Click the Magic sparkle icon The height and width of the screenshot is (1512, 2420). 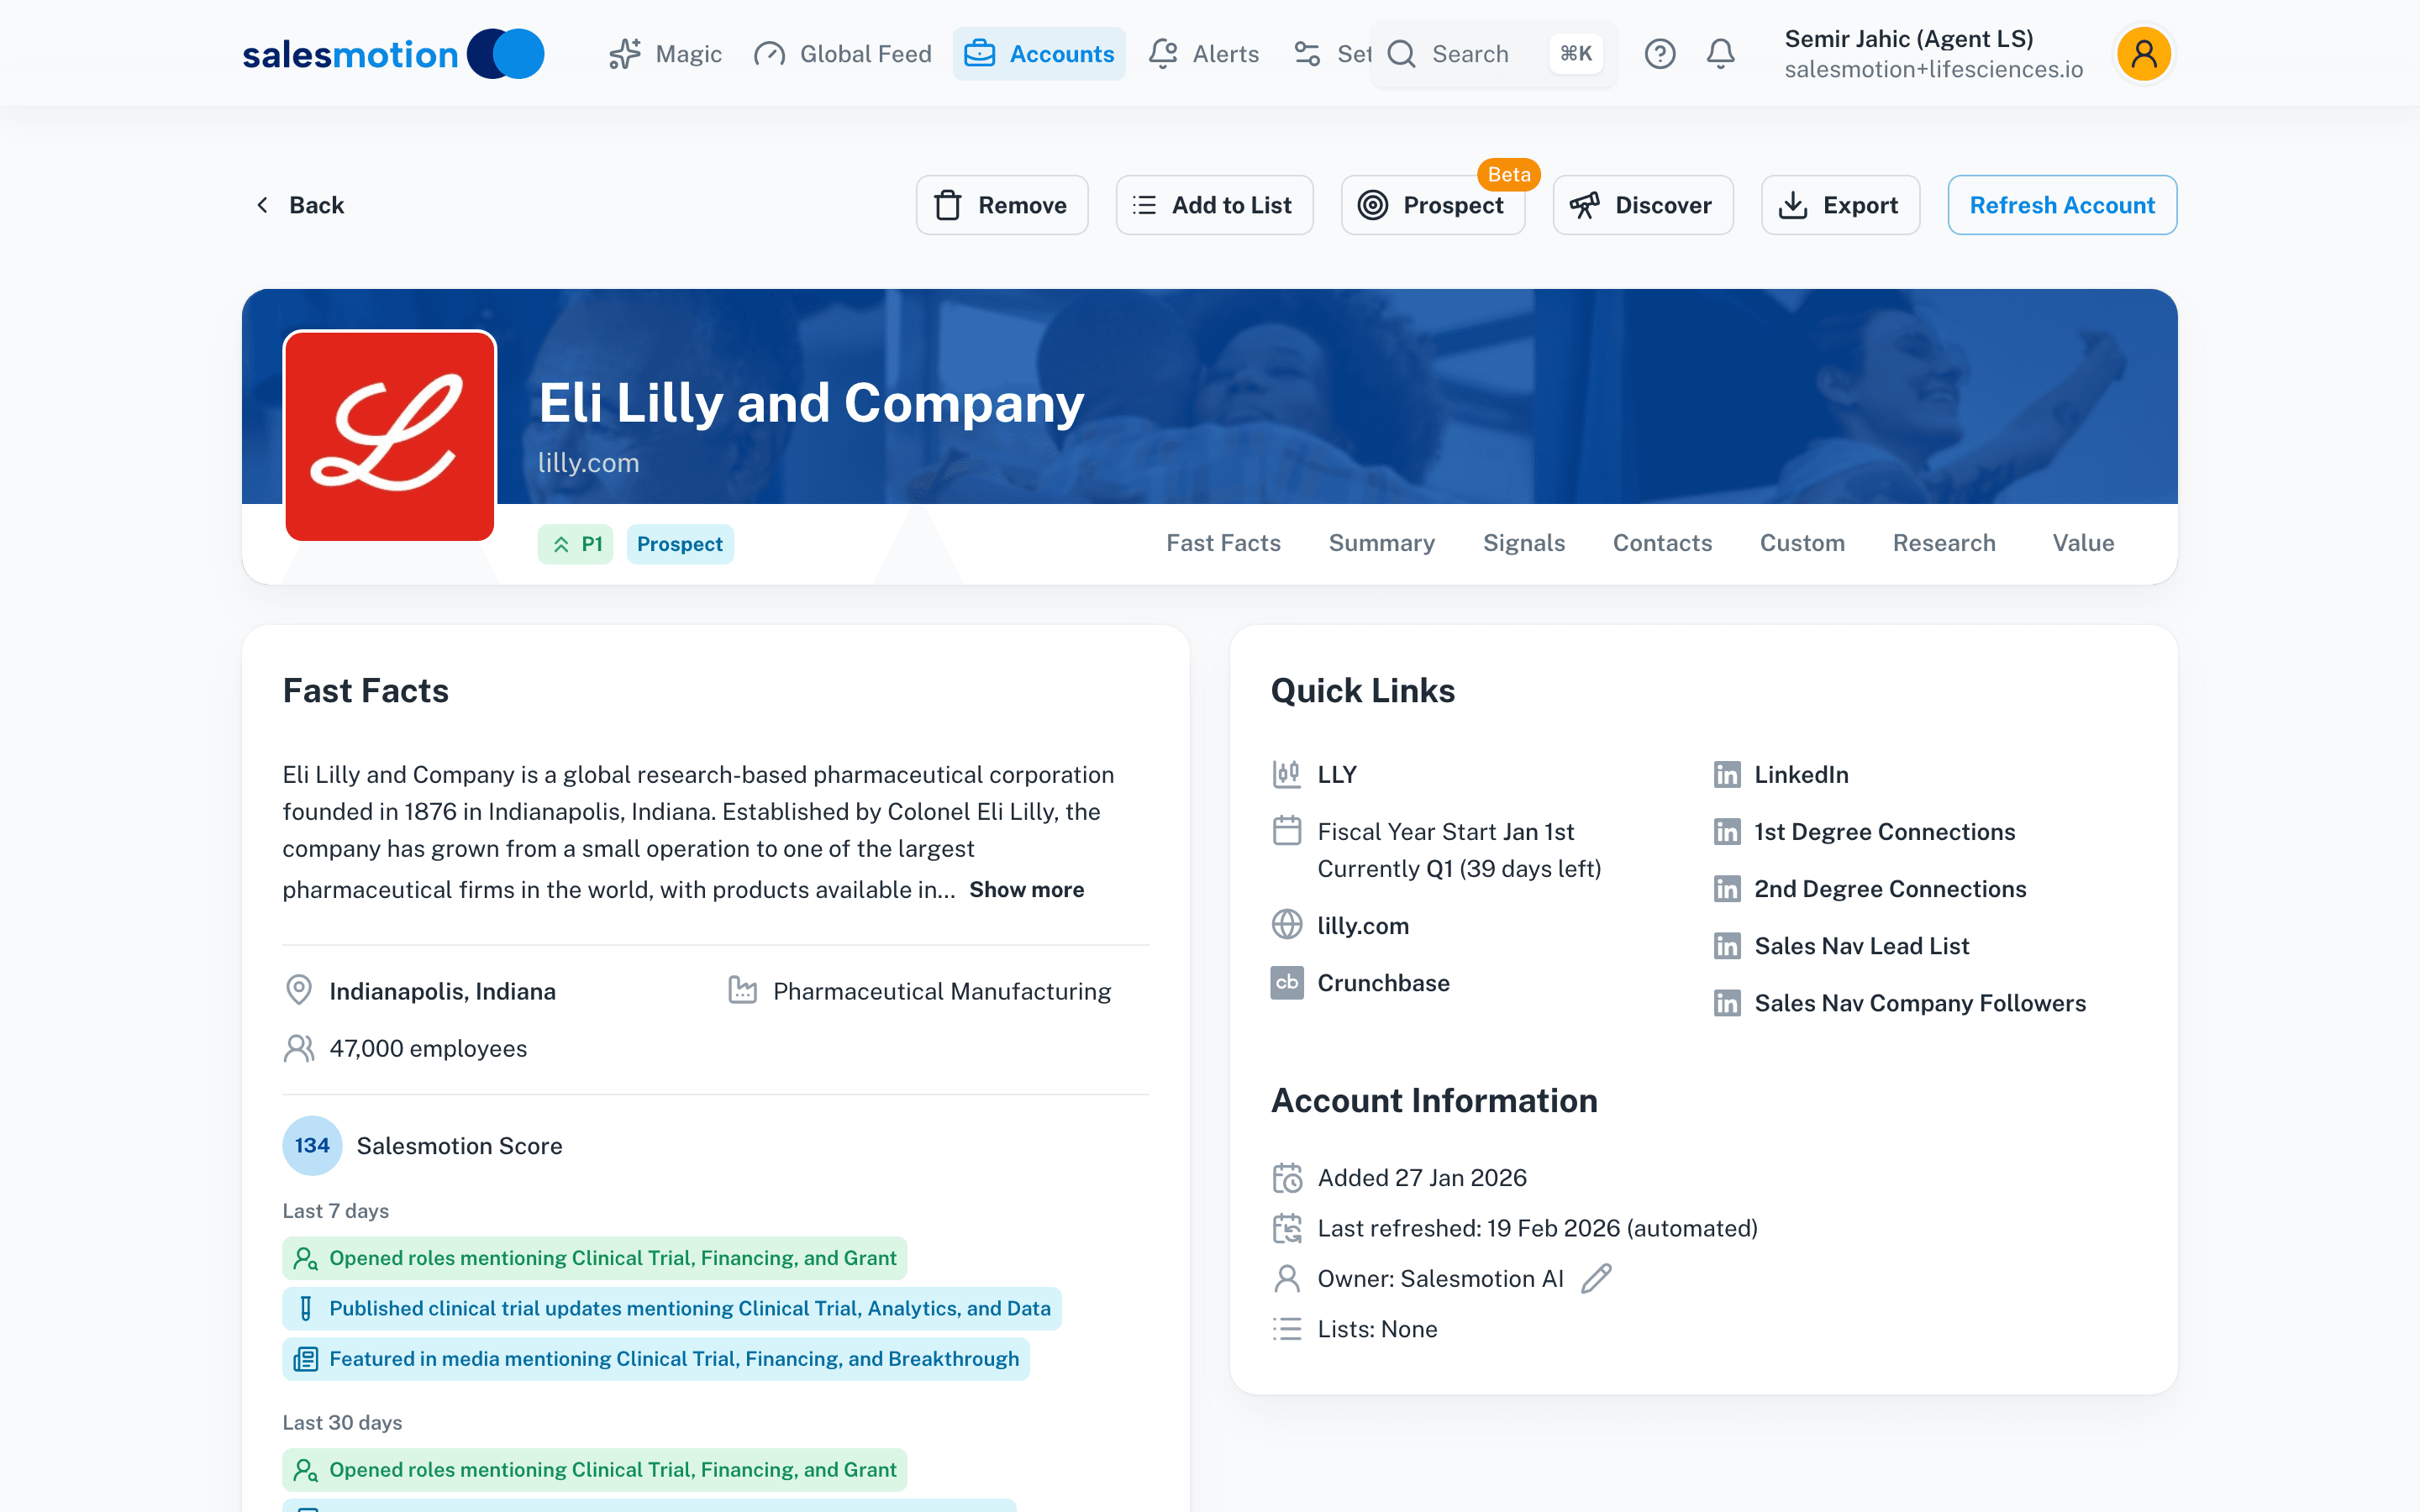(625, 54)
